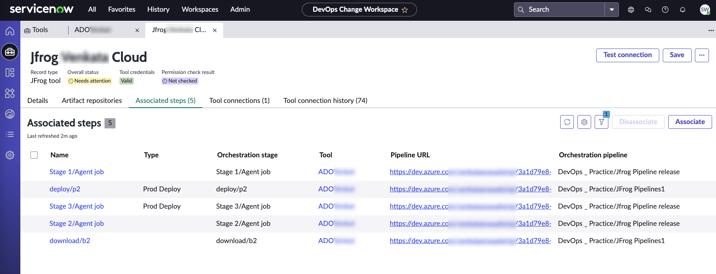Click the Valid credentials badge
This screenshot has width=716, height=274.
(x=126, y=81)
